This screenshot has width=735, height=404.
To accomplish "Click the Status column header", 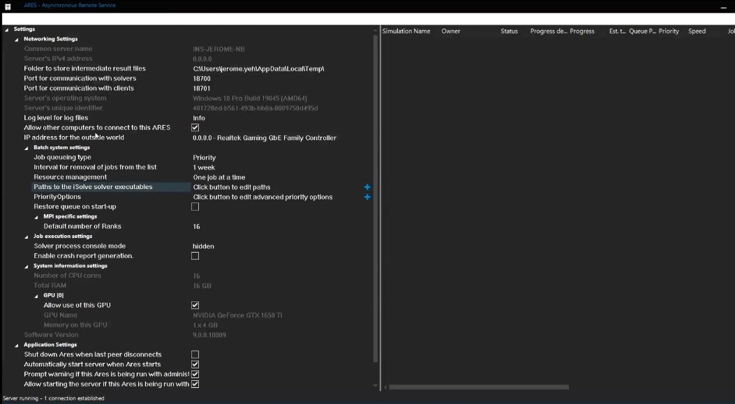I will [509, 31].
